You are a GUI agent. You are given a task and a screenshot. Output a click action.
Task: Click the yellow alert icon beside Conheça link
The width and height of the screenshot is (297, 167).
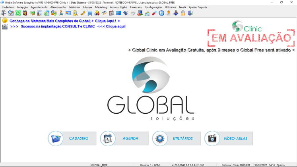point(5,20)
